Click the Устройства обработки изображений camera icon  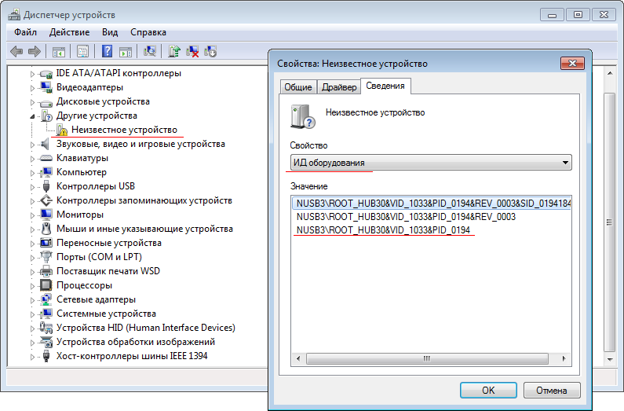coord(46,342)
